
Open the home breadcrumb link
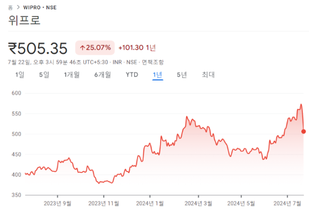pos(10,8)
